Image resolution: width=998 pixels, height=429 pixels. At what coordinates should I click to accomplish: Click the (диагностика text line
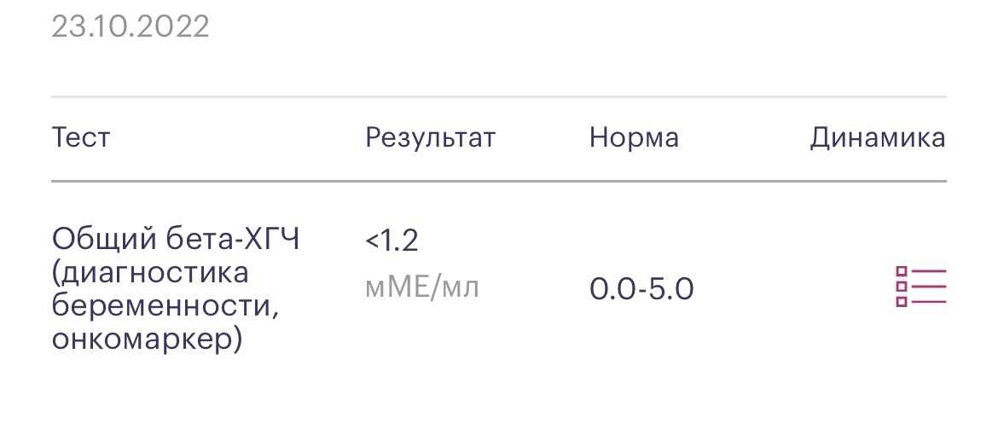pos(150,274)
